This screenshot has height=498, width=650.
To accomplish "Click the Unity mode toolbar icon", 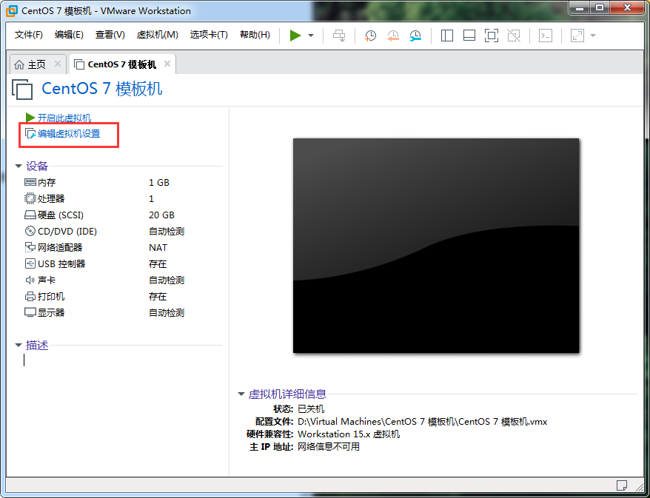I will click(514, 36).
